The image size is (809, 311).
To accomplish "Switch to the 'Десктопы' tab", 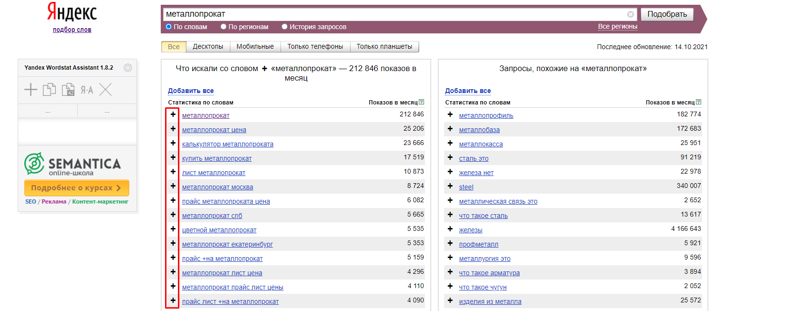I will pyautogui.click(x=207, y=46).
